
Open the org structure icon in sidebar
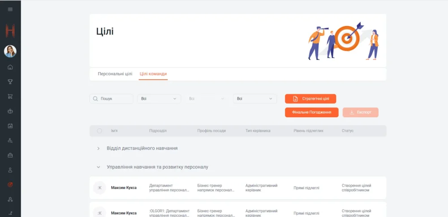pyautogui.click(x=10, y=199)
